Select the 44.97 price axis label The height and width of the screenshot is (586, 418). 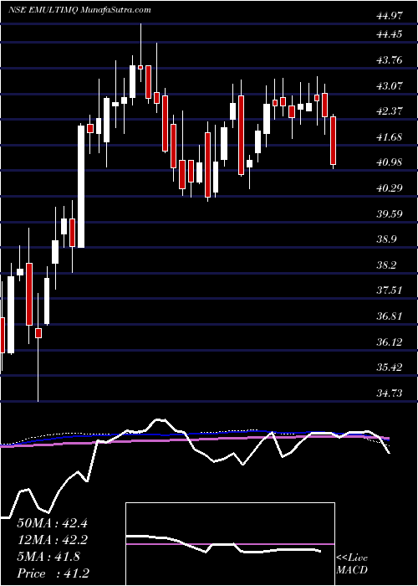tap(390, 16)
